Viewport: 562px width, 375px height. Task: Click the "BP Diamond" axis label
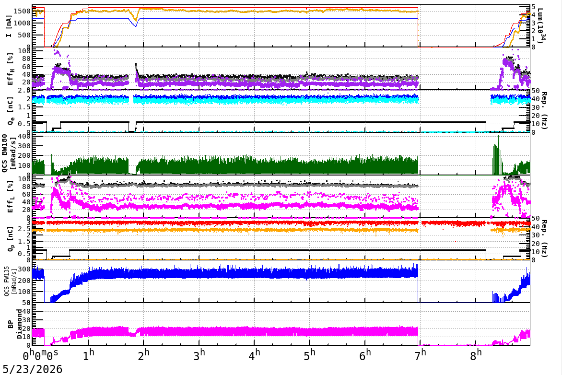click(14, 324)
